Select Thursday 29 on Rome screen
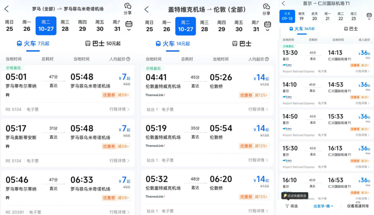Screen dimensions: 374x215 point(82,26)
